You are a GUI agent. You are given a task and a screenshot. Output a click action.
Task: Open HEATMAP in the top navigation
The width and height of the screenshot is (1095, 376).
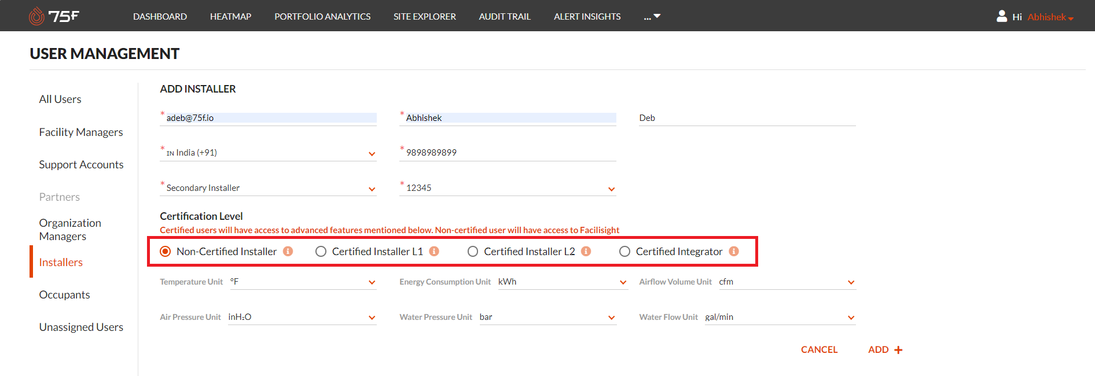[230, 17]
